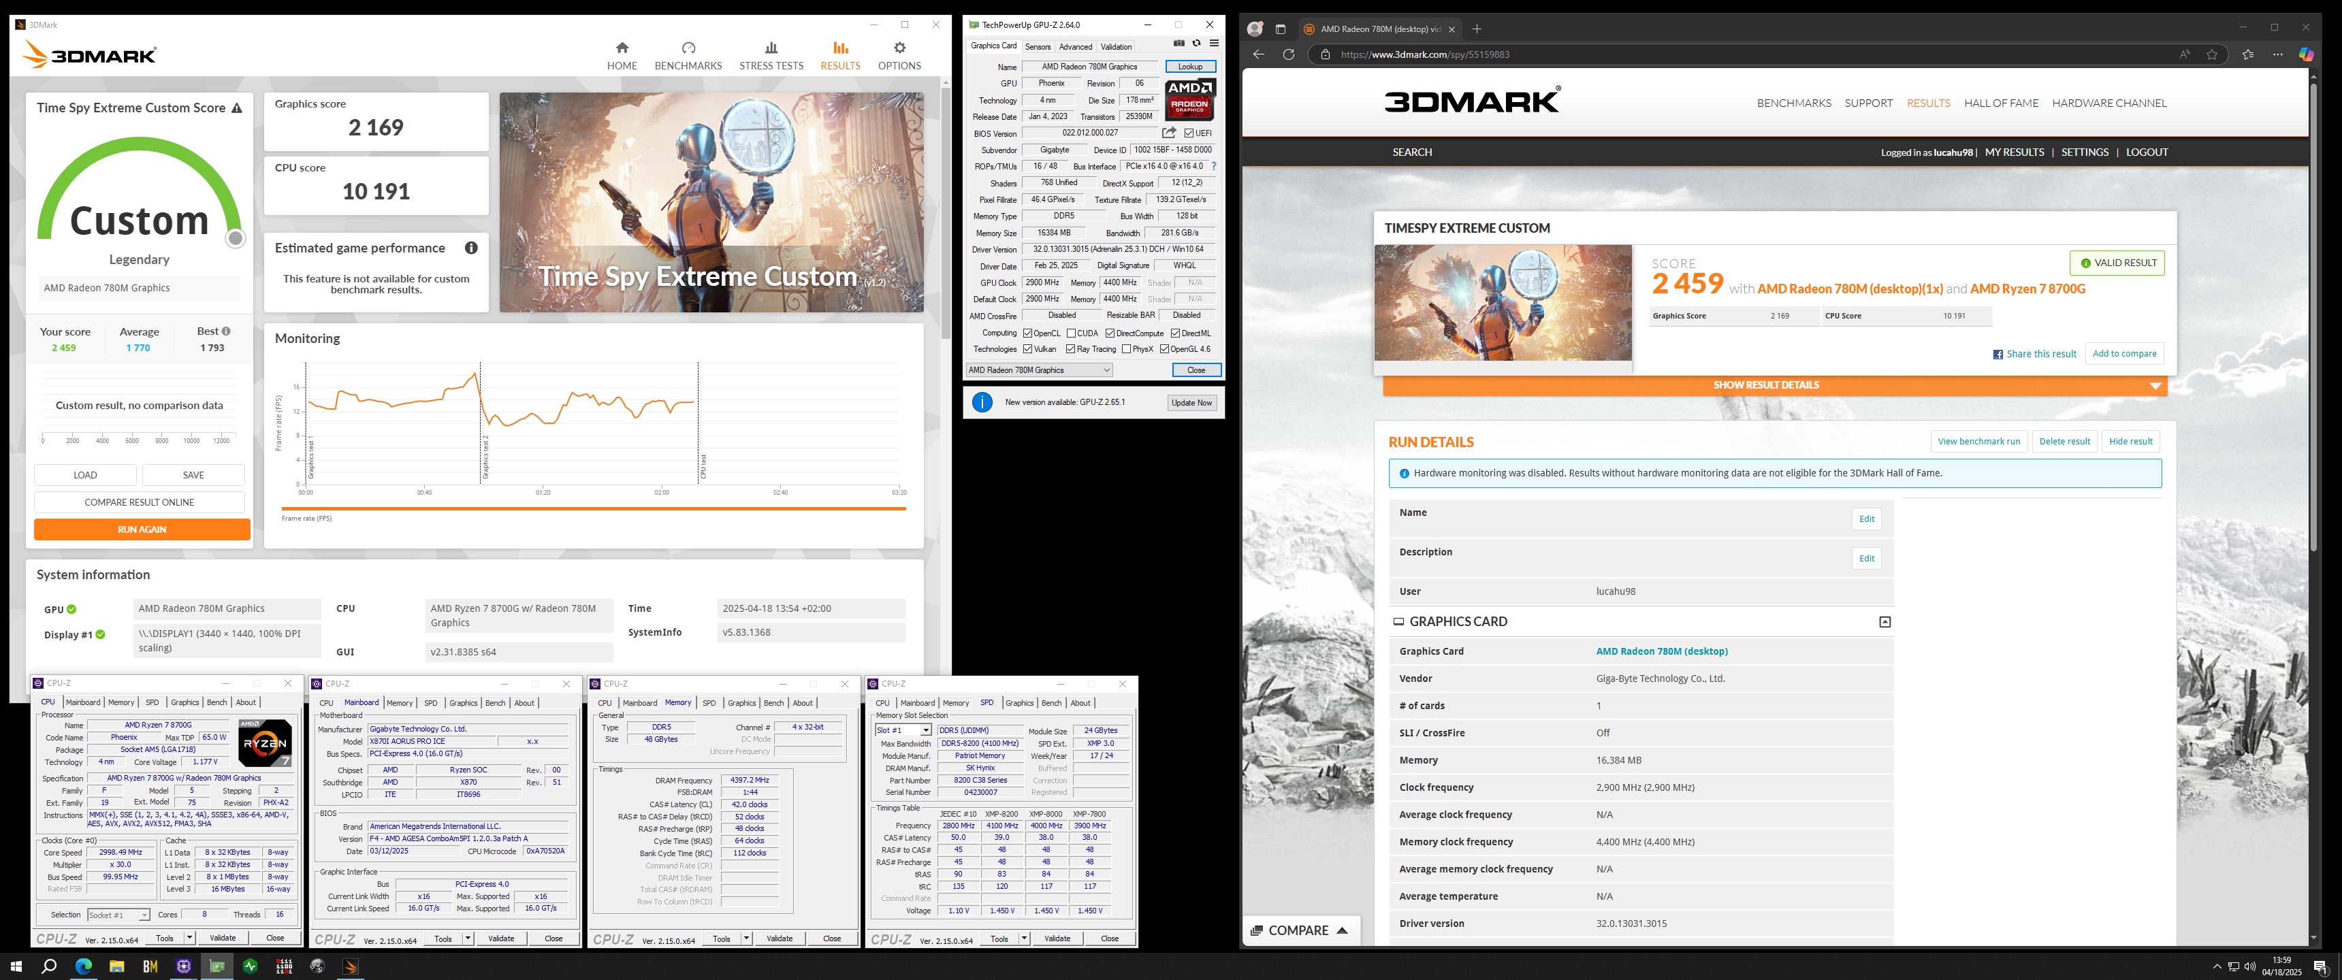Viewport: 2342px width, 980px height.
Task: Click Add to compare button
Action: tap(2124, 354)
